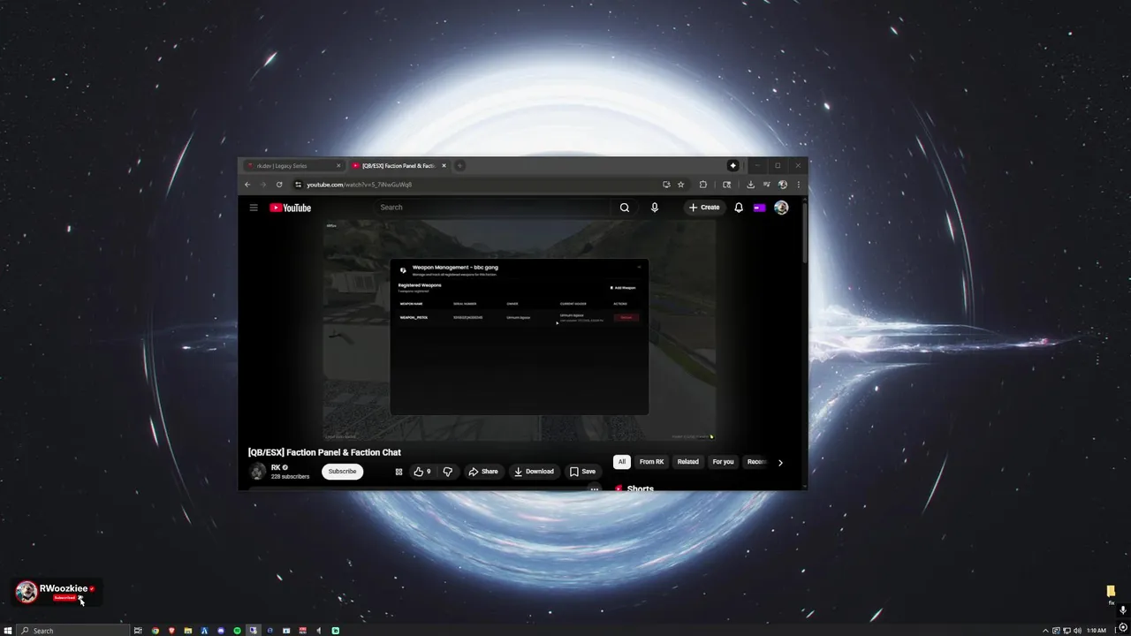Close the rk.dev Legacy Series tab

point(338,166)
